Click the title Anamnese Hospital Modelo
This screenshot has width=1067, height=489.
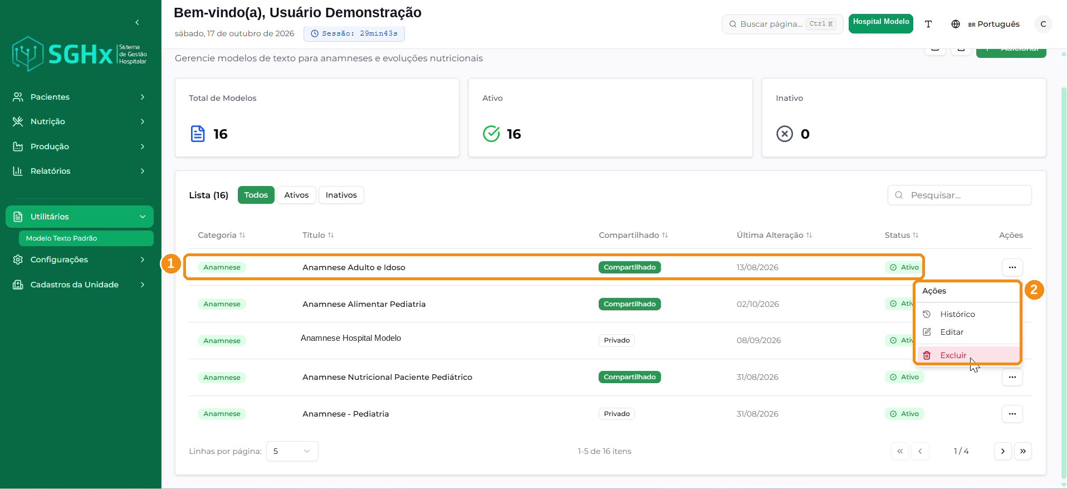351,338
